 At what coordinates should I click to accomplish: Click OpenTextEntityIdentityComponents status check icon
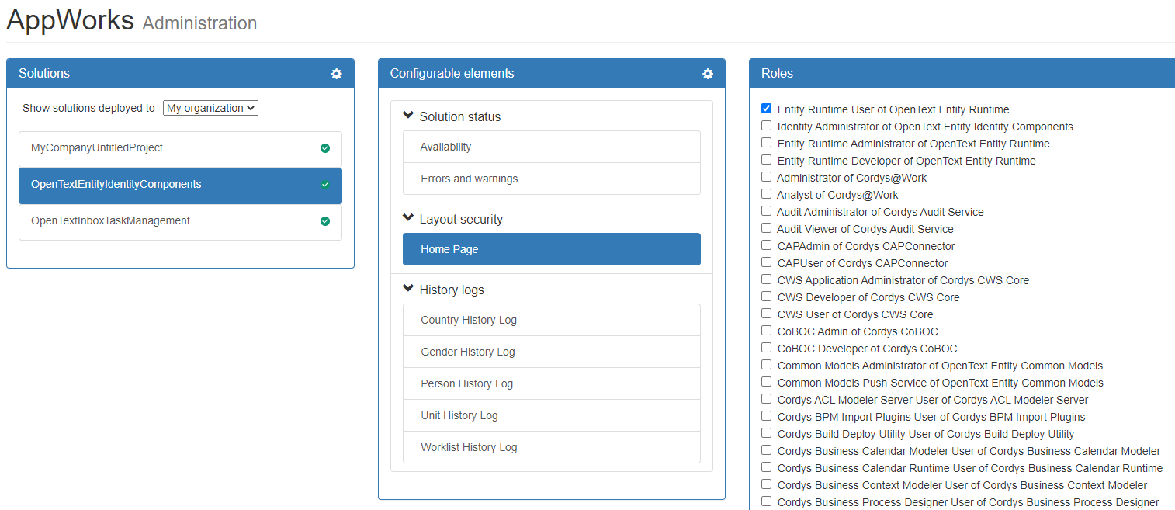(325, 185)
